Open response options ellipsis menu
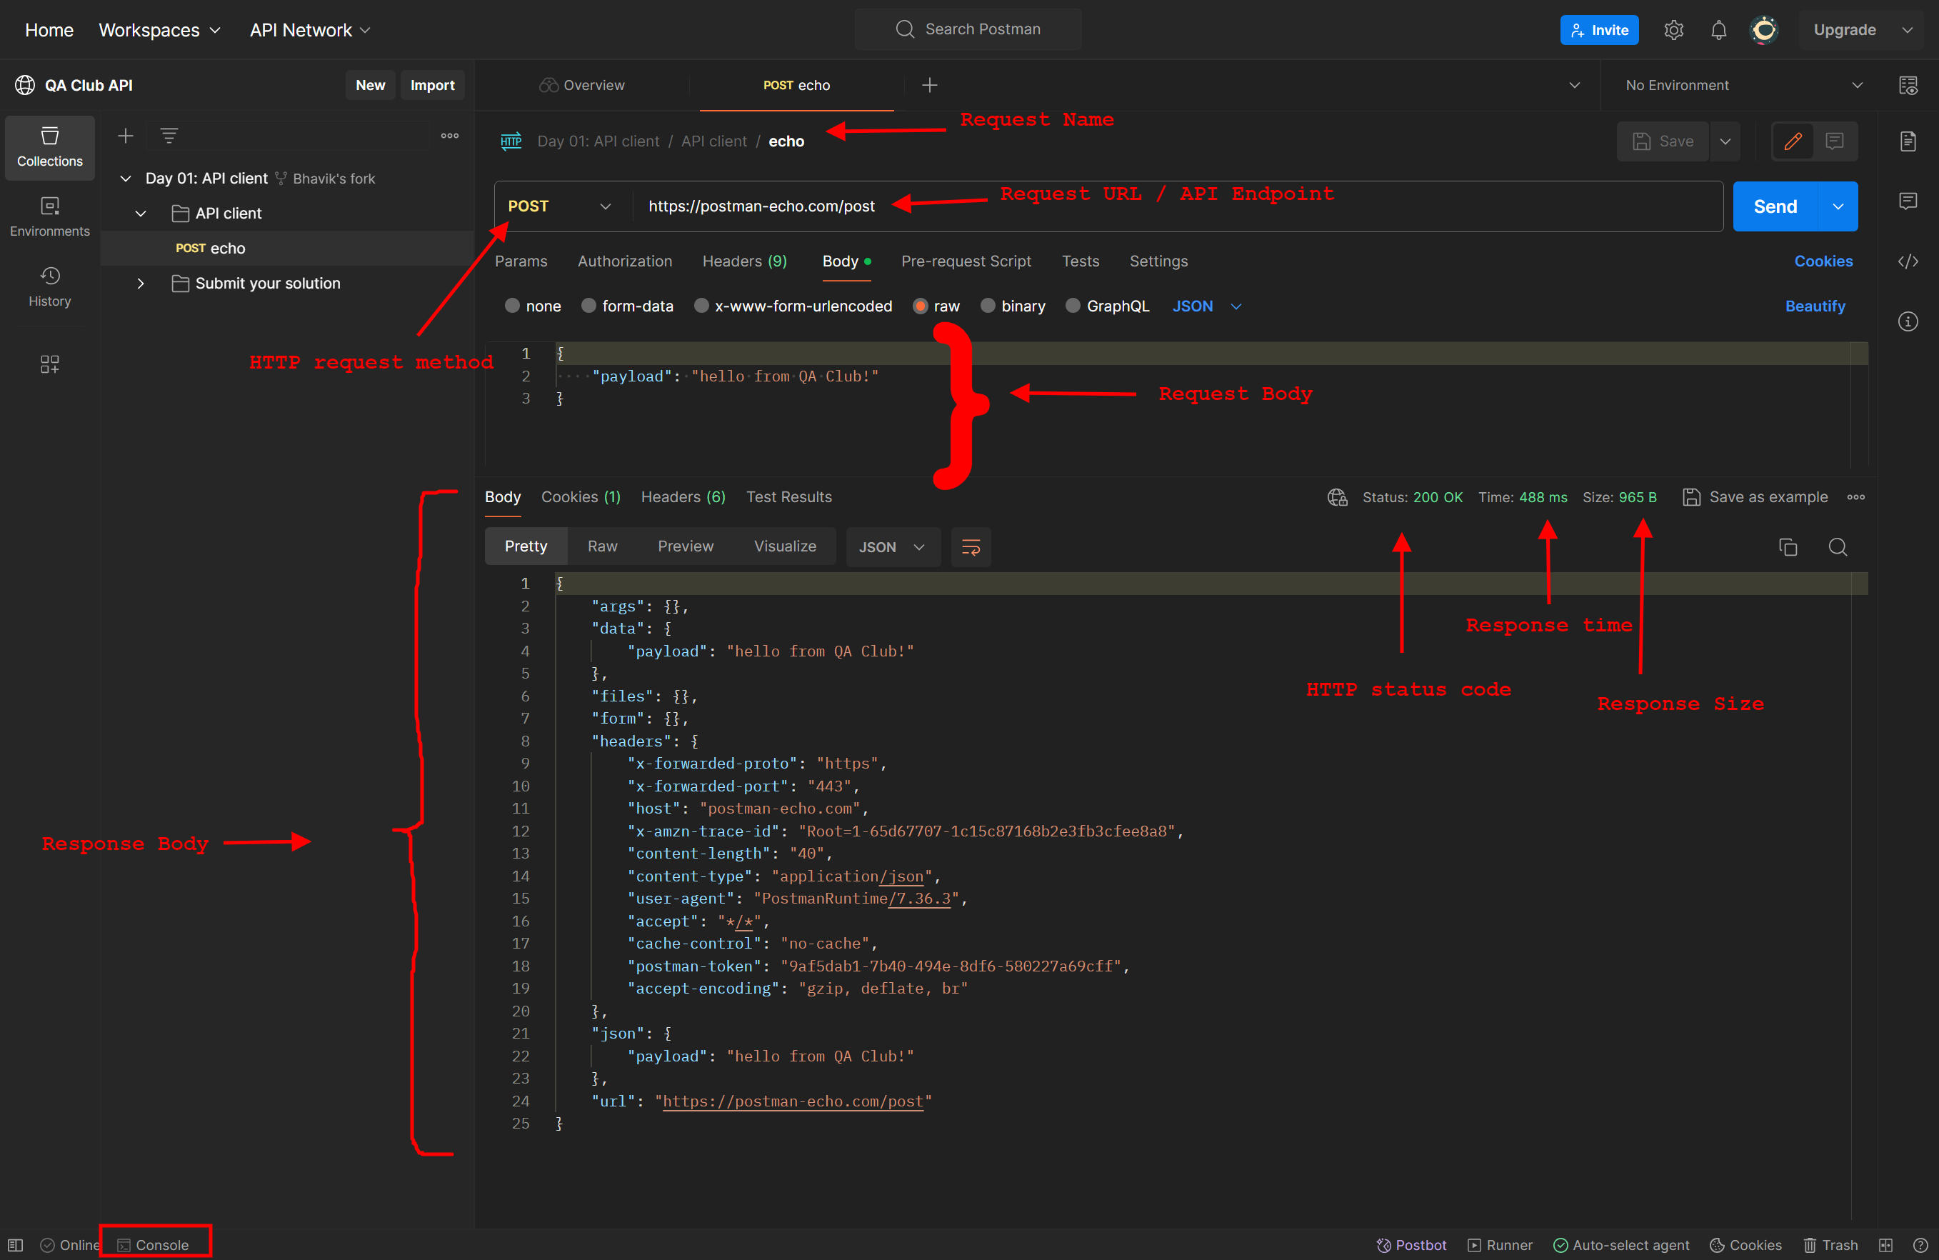 [1857, 497]
